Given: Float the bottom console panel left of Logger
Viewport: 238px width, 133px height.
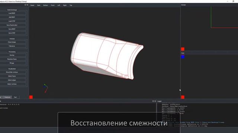Looking at the screenshot, I should [153, 101].
